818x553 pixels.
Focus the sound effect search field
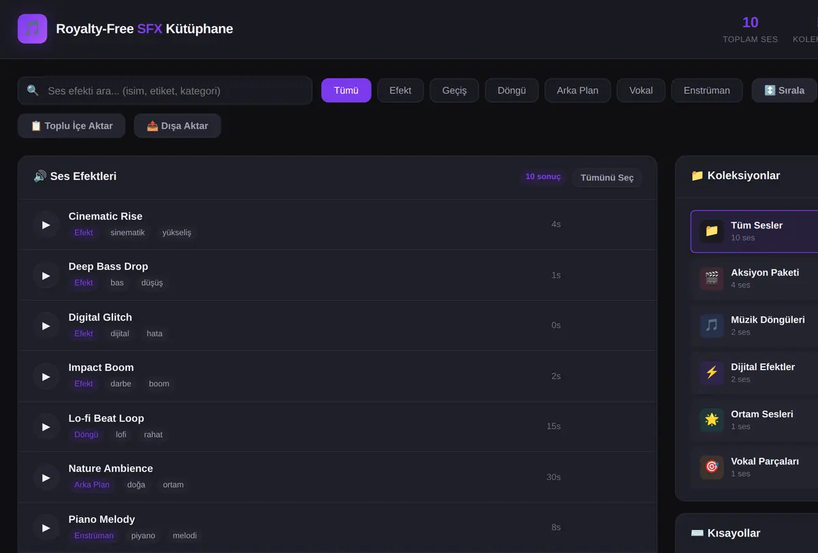point(165,91)
